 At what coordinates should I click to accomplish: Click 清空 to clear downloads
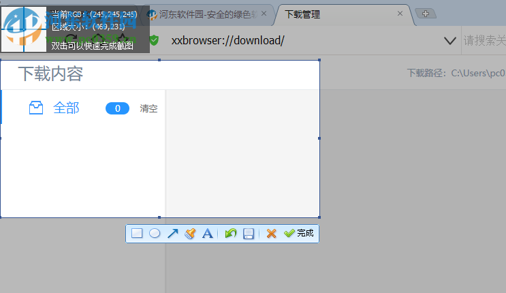148,108
